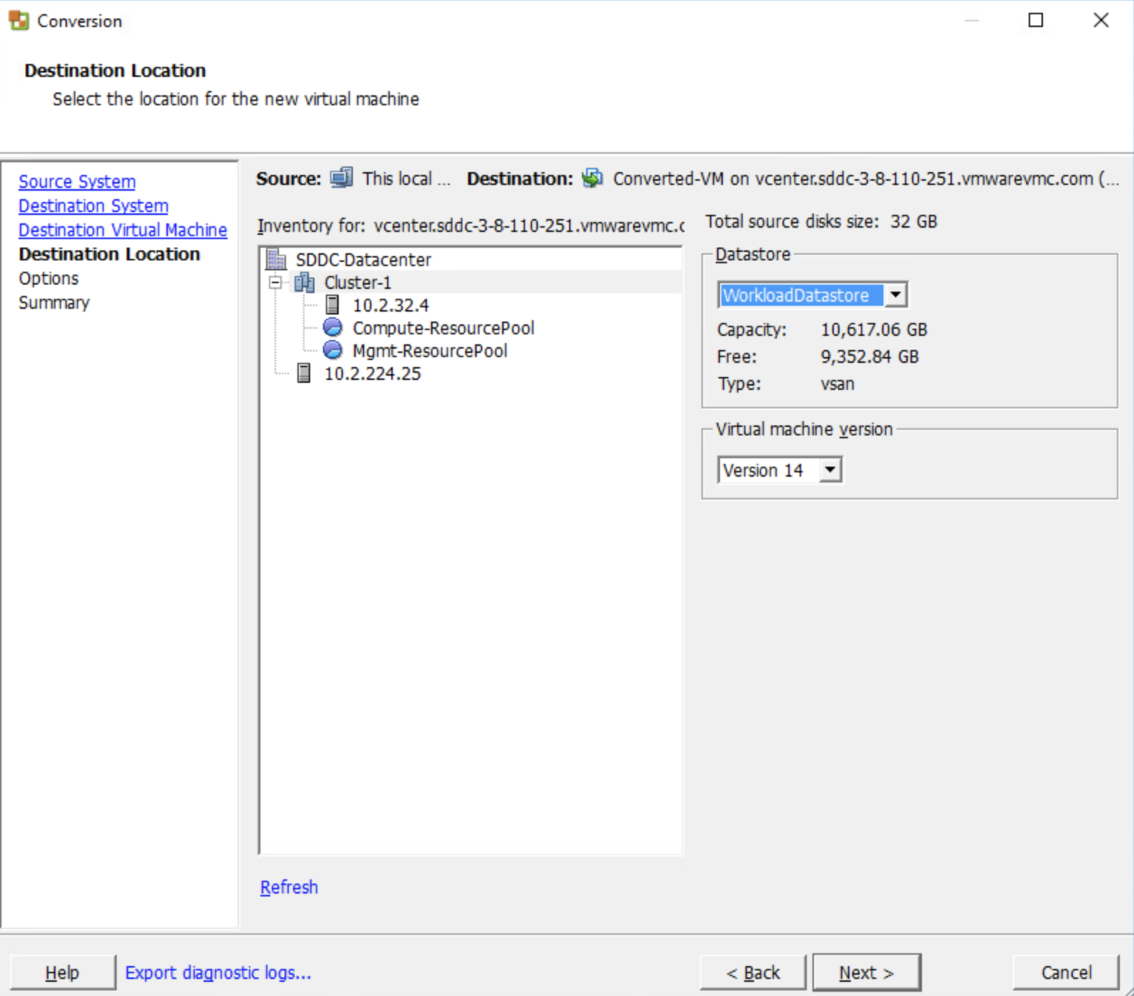Select Mgmt-ResourcePool in the tree

(x=430, y=351)
